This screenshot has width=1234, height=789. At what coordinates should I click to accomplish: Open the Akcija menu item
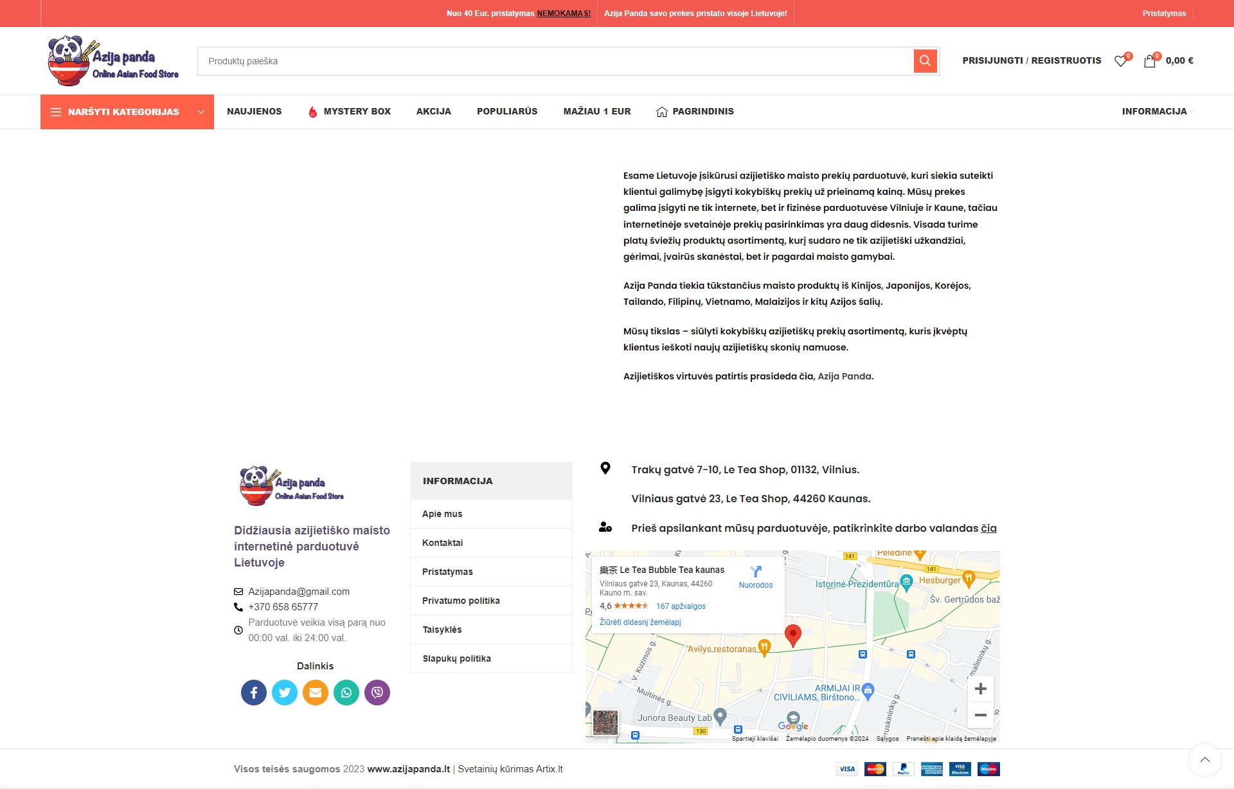434,111
